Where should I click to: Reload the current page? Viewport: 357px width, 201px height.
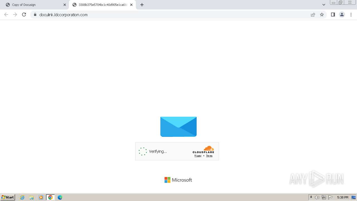24,15
